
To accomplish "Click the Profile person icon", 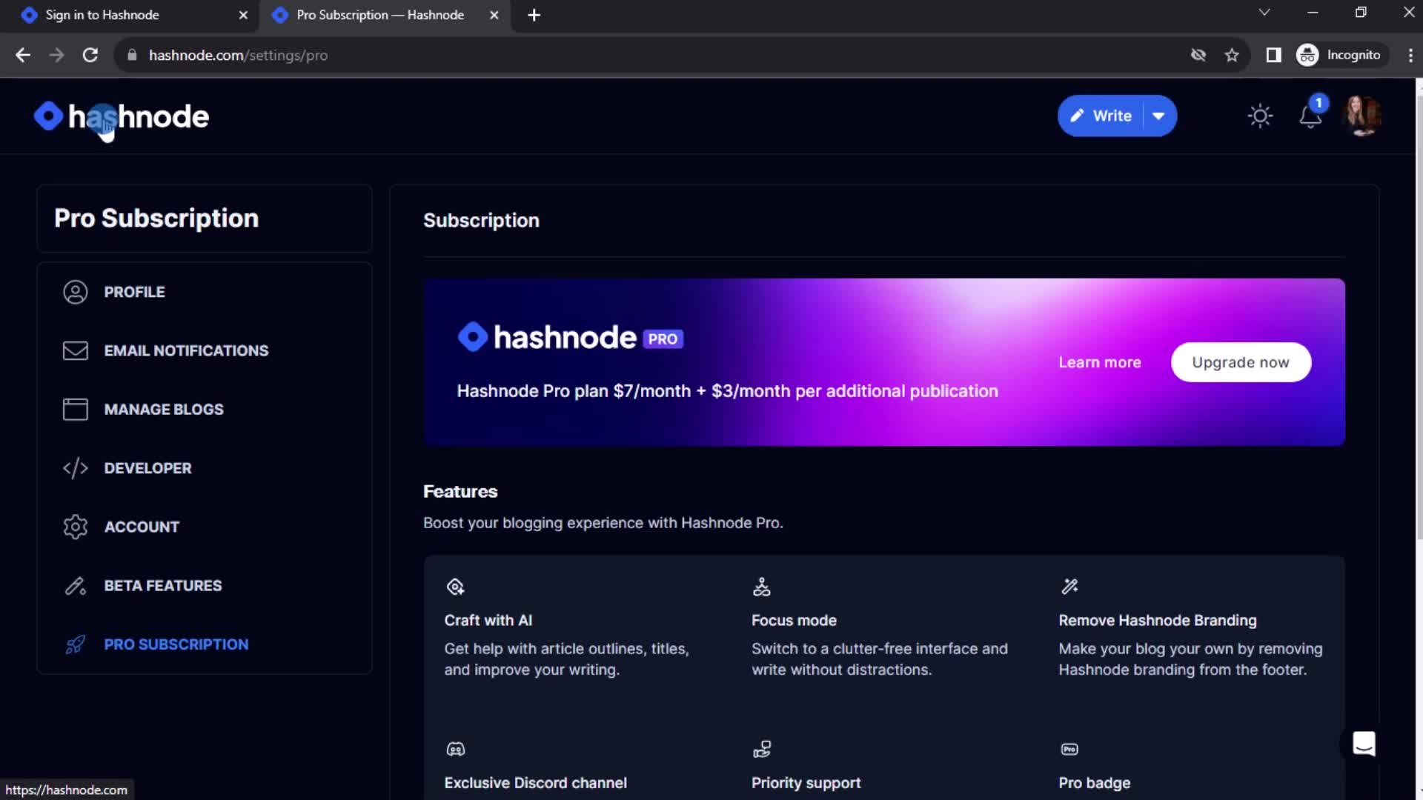I will pyautogui.click(x=76, y=292).
